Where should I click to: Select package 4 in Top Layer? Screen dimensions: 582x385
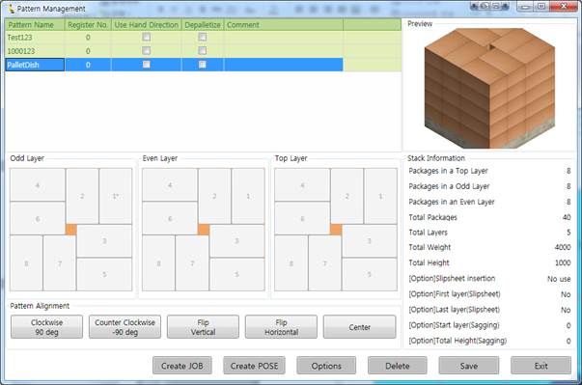pos(302,184)
